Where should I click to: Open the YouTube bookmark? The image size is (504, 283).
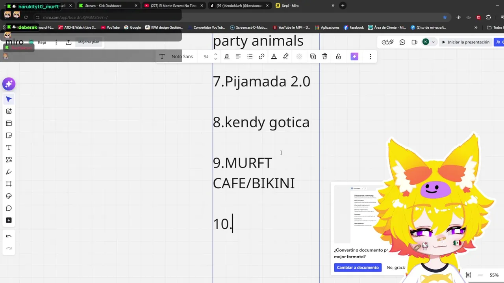[110, 28]
